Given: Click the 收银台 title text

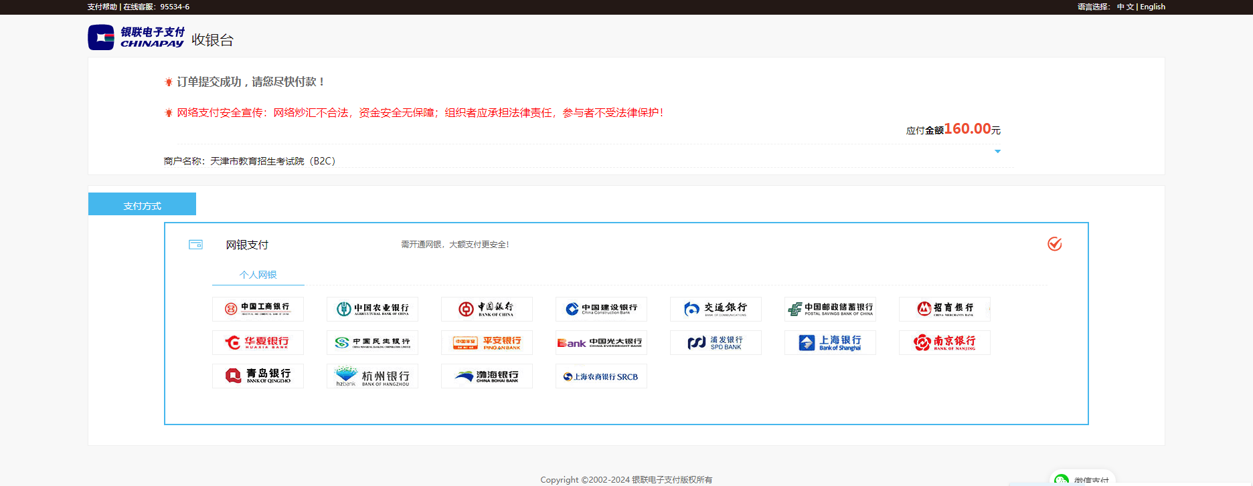Looking at the screenshot, I should [212, 40].
